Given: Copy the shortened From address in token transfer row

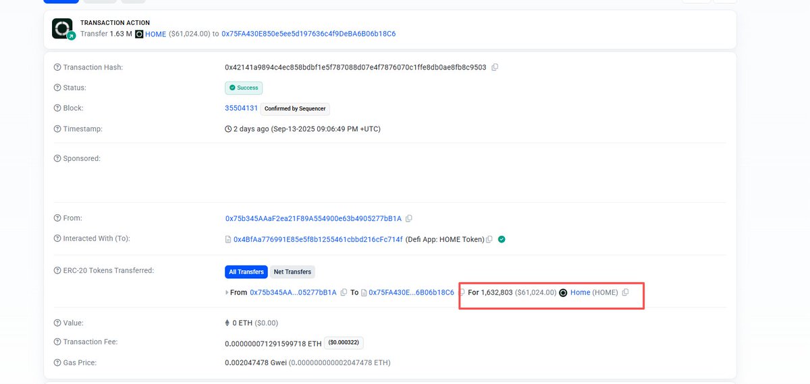Looking at the screenshot, I should click(344, 292).
